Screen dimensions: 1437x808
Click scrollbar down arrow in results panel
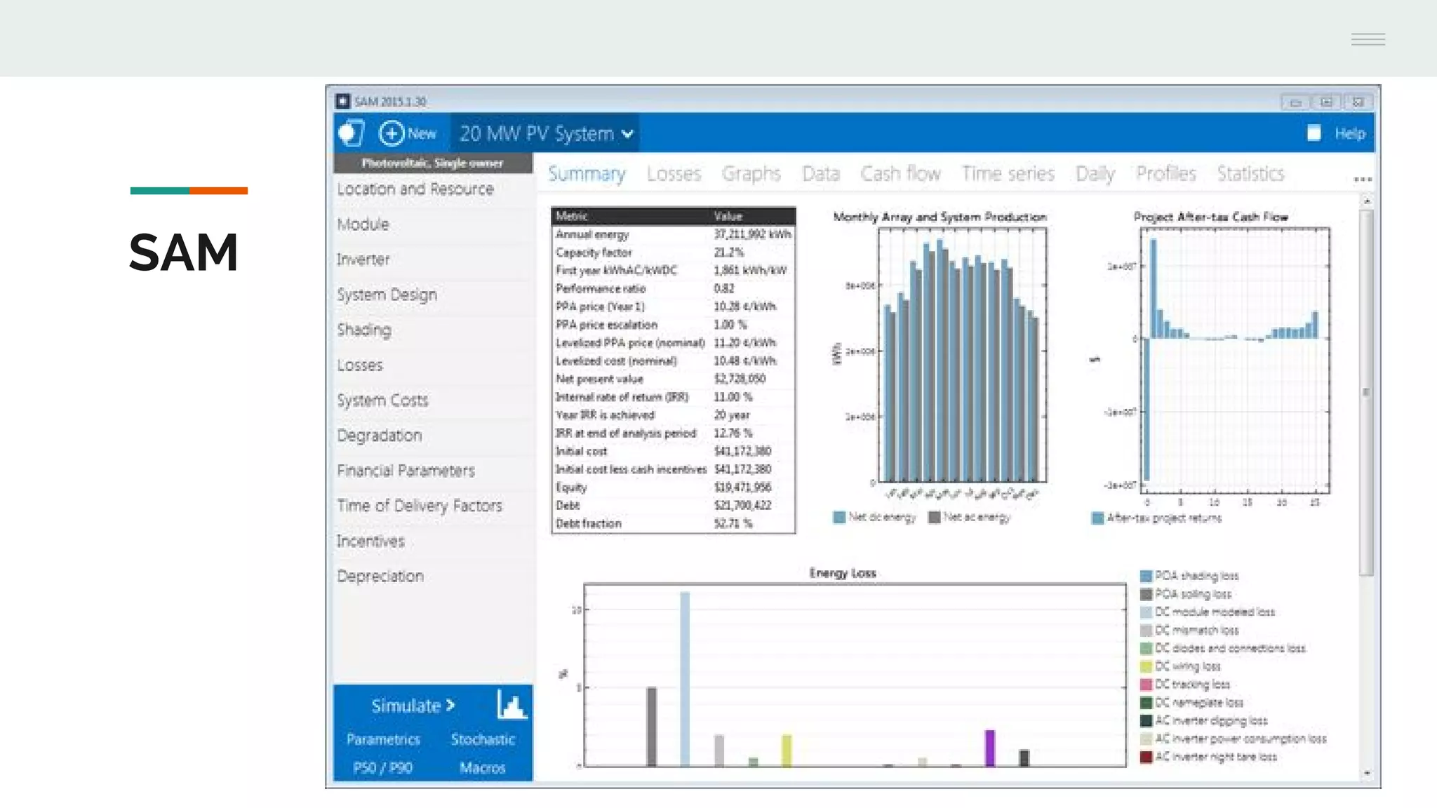pos(1366,773)
